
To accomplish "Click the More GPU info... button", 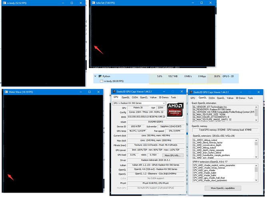I will [173, 155].
